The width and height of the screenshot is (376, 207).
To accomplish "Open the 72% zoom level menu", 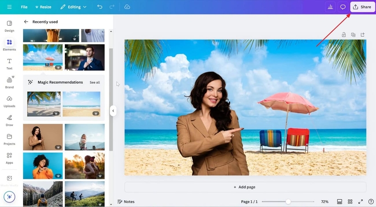I will click(324, 202).
